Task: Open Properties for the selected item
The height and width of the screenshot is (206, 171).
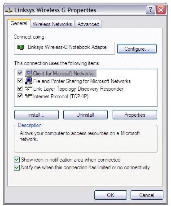Action: (x=135, y=115)
